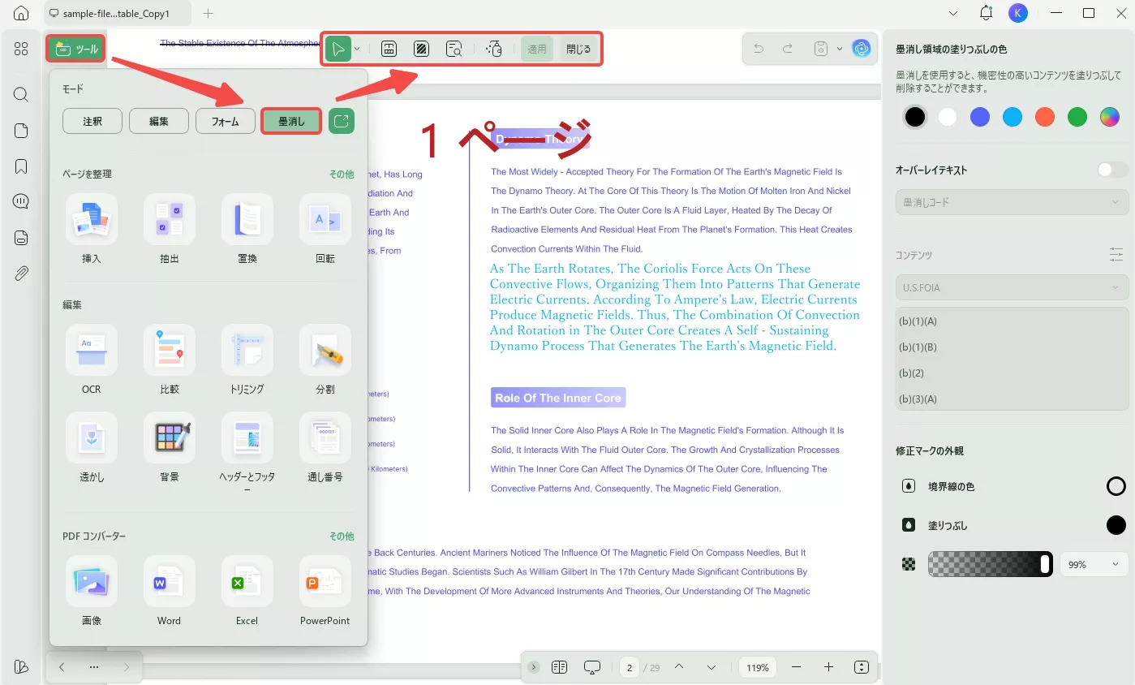Click the redo arrow

click(x=787, y=49)
